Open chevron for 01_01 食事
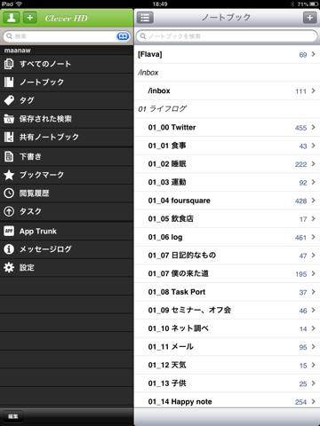320x426 pixels. coord(313,146)
